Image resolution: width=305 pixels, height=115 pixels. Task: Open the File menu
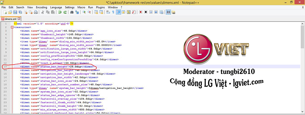[4, 7]
